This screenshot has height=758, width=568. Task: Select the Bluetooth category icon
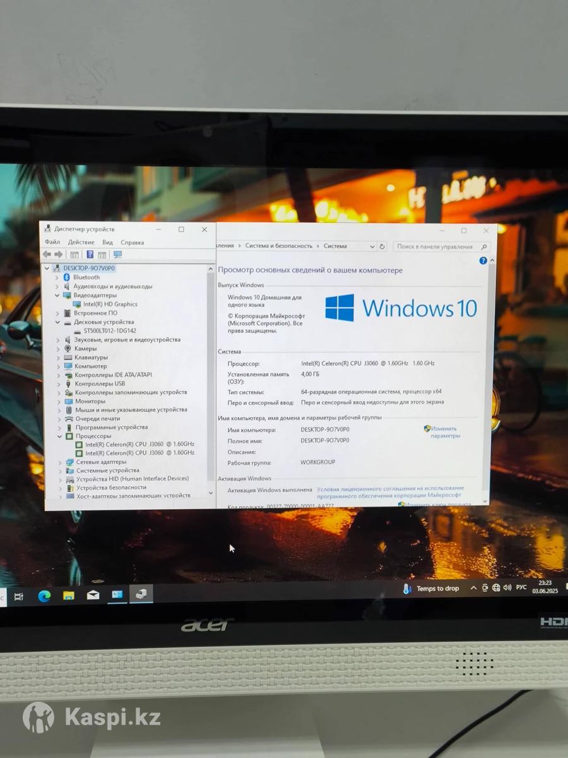coord(66,277)
